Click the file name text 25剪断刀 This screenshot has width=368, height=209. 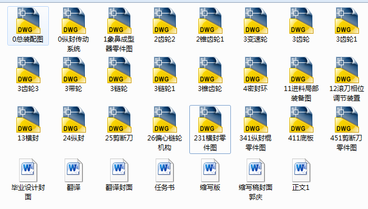119,138
